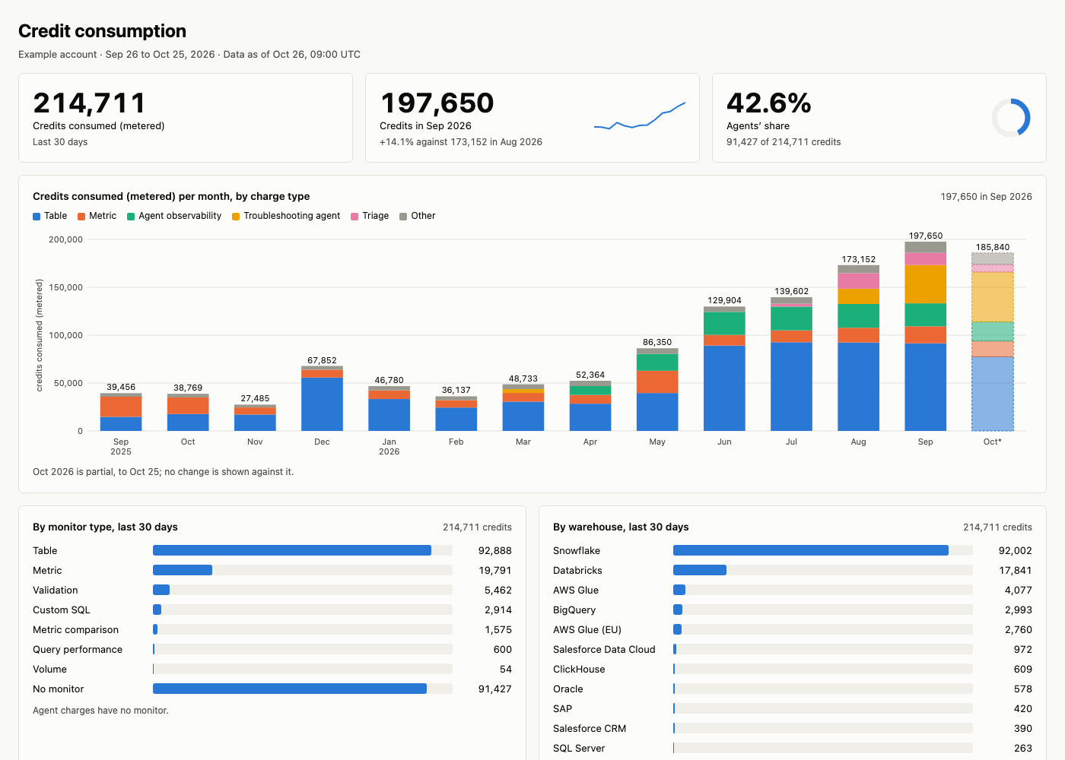The height and width of the screenshot is (760, 1065).
Task: Click the Snowflake warehouse usage bar
Action: [x=811, y=550]
